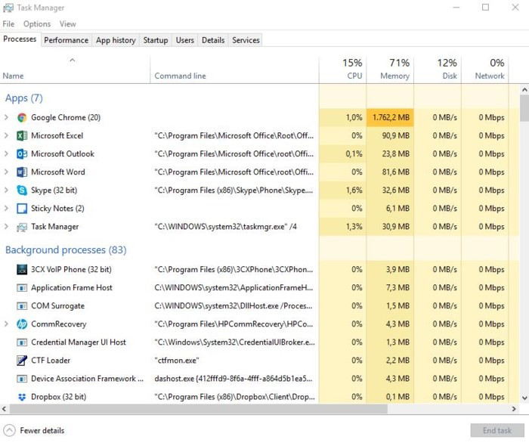Click the Google Chrome icon in Apps
Viewport: 529px width, 443px height.
[x=22, y=118]
